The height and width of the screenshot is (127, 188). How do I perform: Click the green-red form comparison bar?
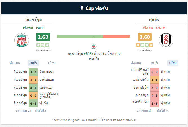coord(93,36)
